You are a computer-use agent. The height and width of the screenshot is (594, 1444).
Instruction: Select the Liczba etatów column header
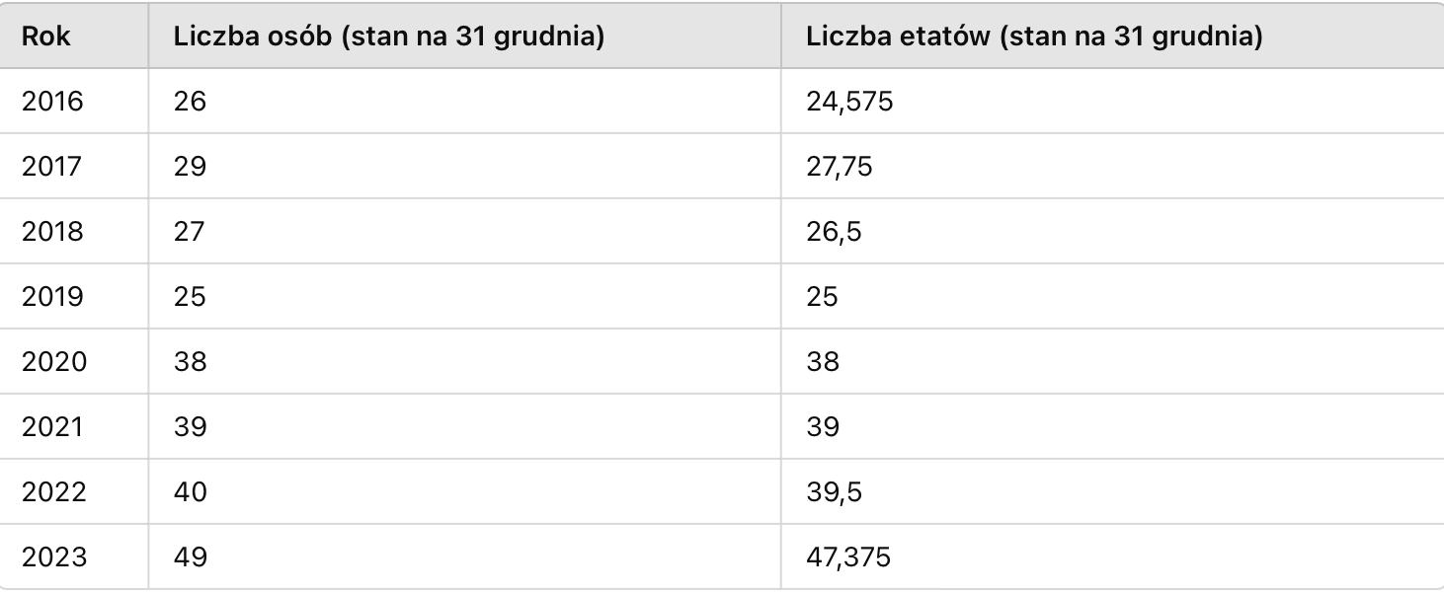coord(1112,36)
